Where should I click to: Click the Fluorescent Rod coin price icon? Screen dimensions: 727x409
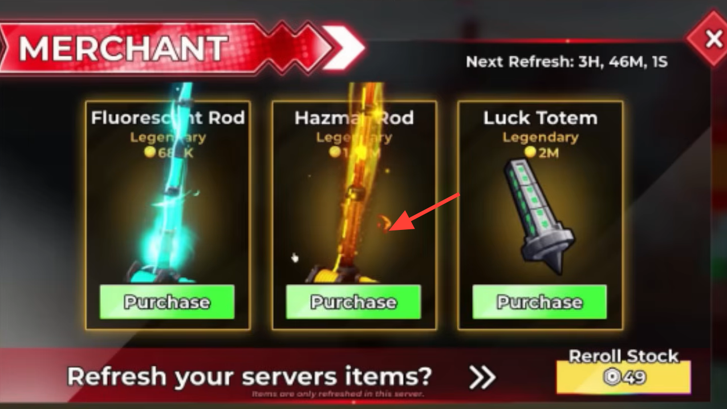(150, 152)
